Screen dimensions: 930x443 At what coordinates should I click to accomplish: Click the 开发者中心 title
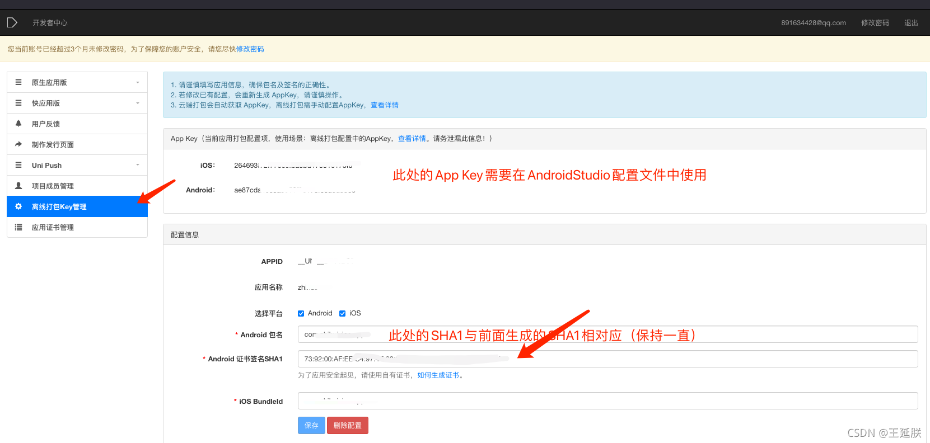click(x=50, y=23)
